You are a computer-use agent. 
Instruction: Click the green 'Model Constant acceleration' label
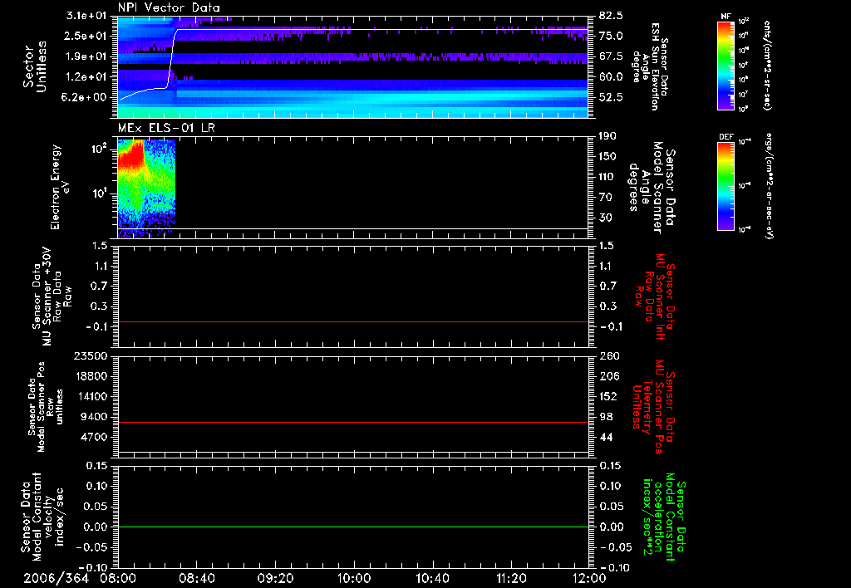tap(664, 517)
